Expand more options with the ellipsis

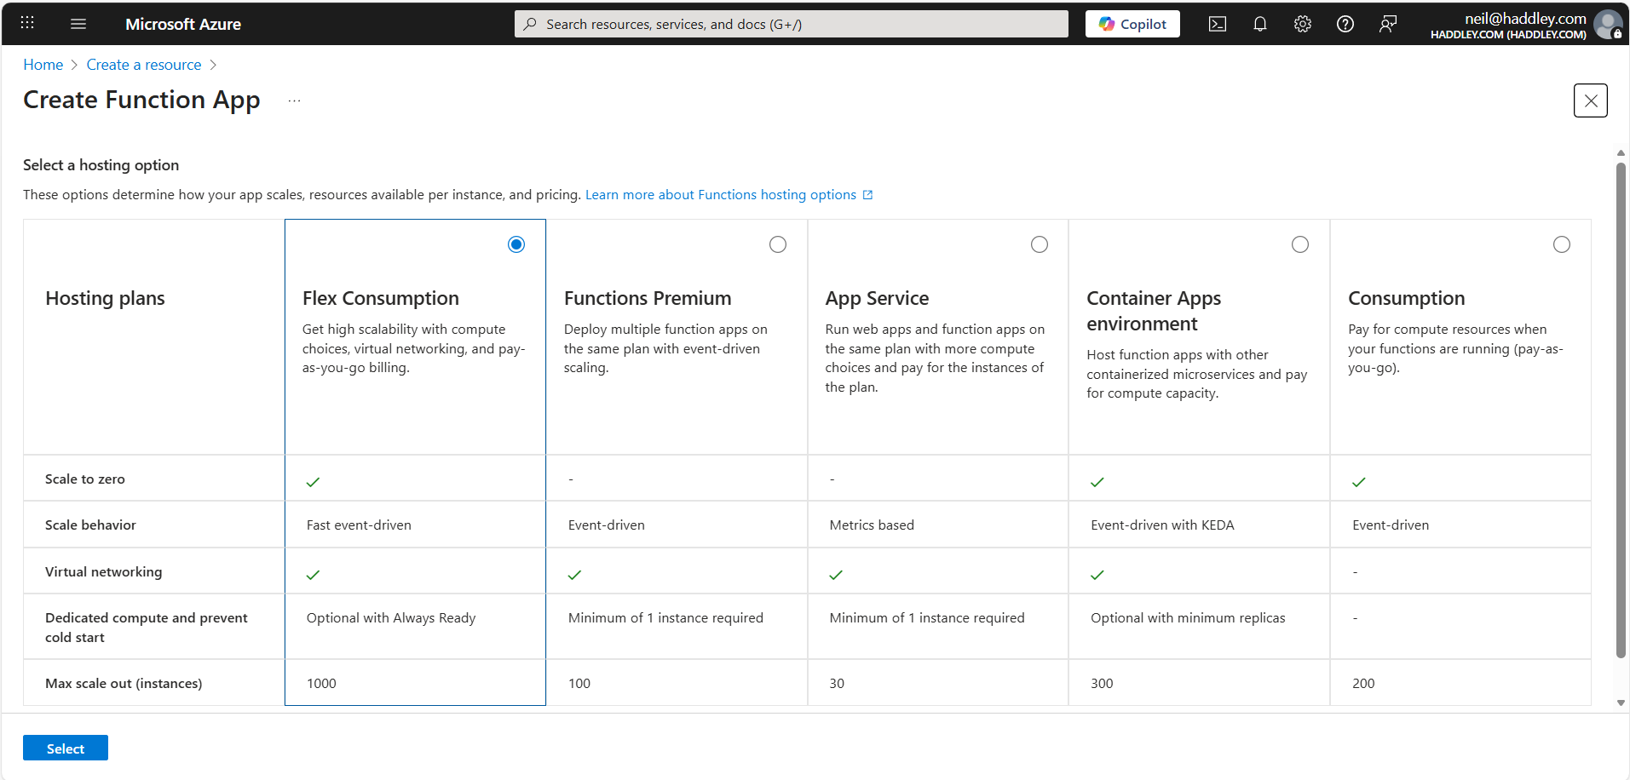click(x=294, y=100)
